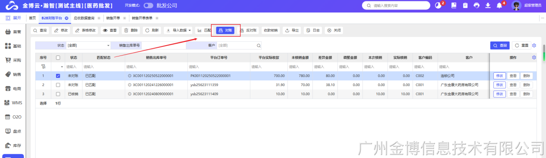Viewport: 546px width, 158px height.
Task: Switch to the 销售开单表单 tab
Action: (142, 18)
